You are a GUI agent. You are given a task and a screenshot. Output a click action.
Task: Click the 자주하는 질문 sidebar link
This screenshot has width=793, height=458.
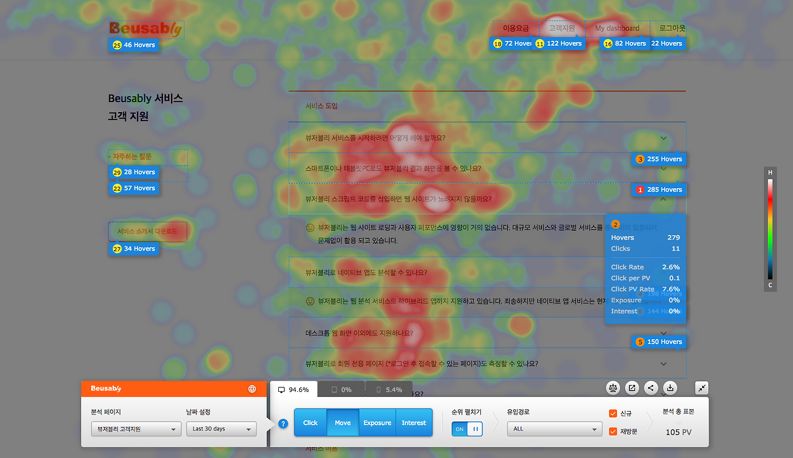(x=131, y=157)
